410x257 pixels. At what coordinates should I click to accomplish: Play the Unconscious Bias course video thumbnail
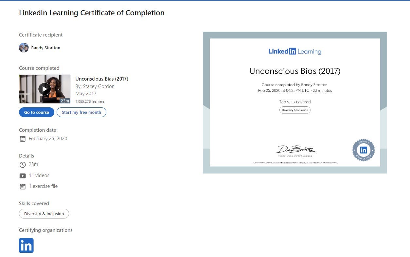(x=45, y=89)
